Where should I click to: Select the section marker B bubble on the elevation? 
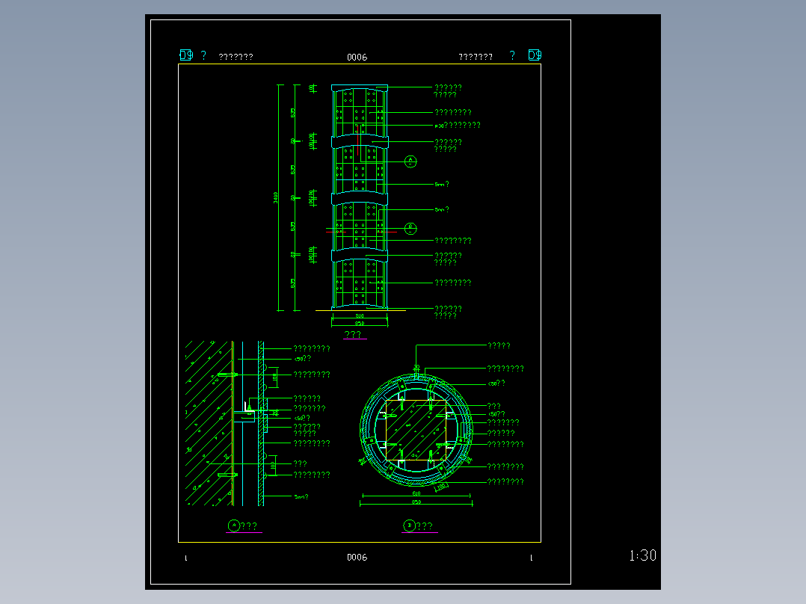click(x=410, y=228)
